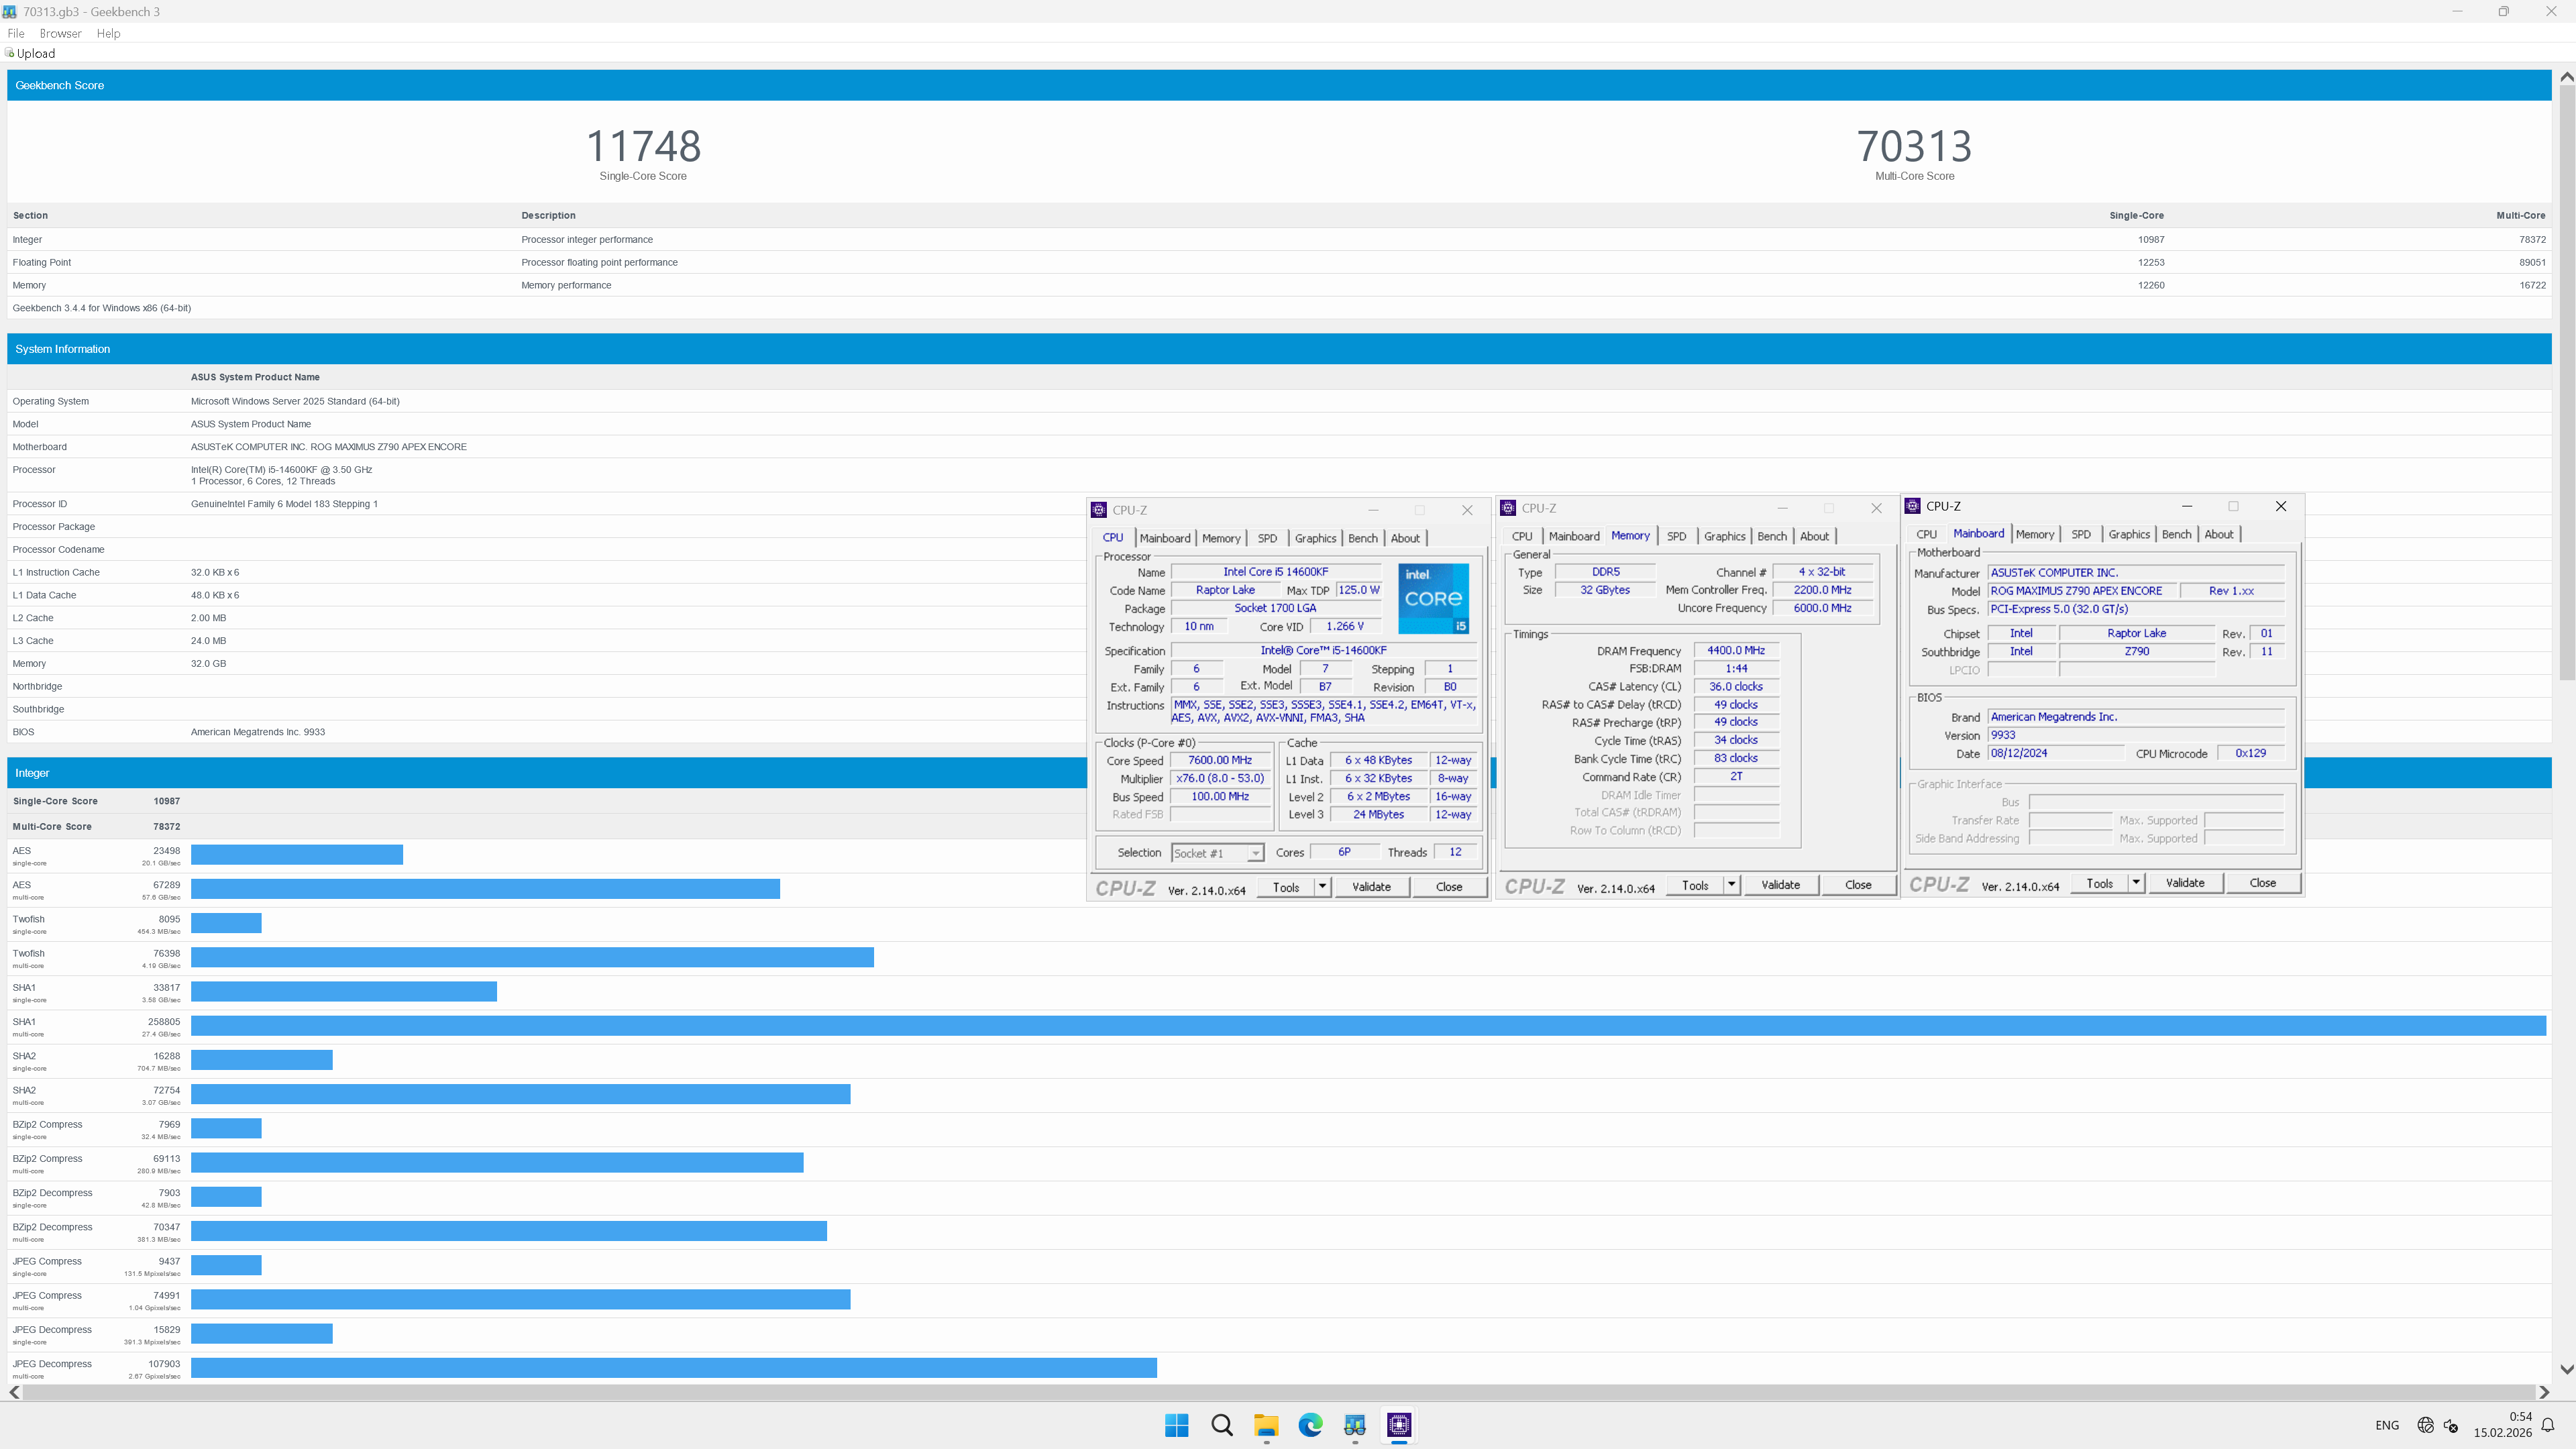Select CPU tab in CPU-Z Mainboard window
This screenshot has width=2576, height=1449.
pos(1927,534)
